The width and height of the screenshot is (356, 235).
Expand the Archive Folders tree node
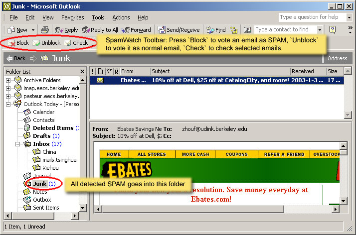click(8, 80)
